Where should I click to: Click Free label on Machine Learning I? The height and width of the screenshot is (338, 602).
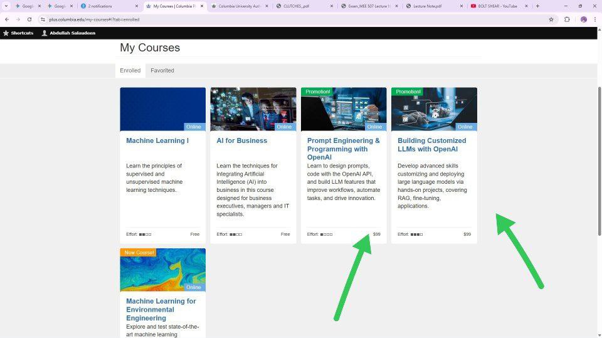(x=194, y=235)
